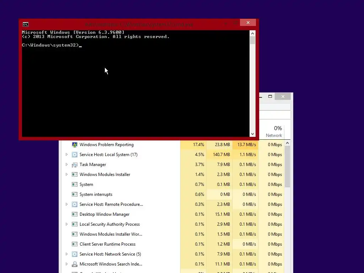
Task: Click the Service Host: Local System gear icon
Action: 75,155
